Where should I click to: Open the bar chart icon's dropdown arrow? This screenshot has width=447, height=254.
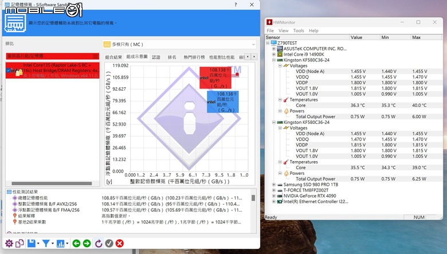pos(67,244)
